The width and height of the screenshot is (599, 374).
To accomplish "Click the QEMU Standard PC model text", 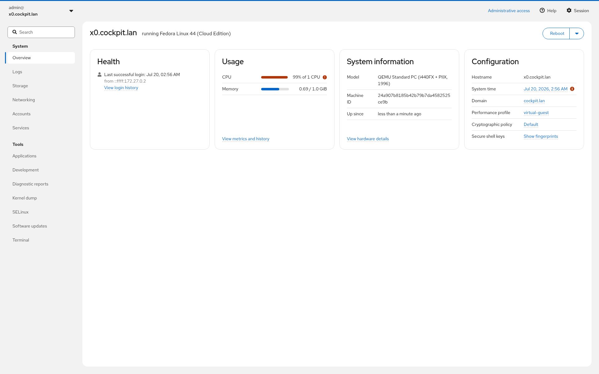I will [413, 80].
